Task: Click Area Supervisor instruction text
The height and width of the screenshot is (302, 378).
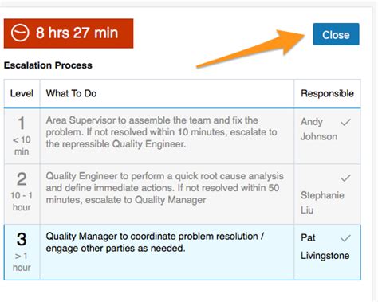Action: pyautogui.click(x=161, y=132)
